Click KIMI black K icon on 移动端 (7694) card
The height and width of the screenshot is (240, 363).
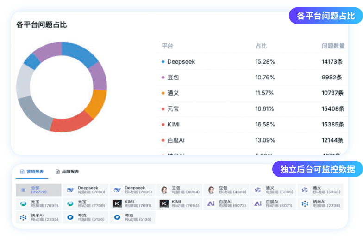coord(164,204)
